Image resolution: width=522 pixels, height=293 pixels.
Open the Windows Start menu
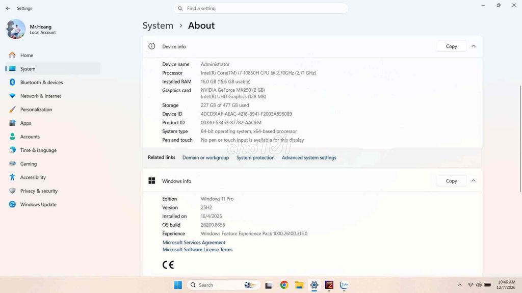[x=178, y=285]
